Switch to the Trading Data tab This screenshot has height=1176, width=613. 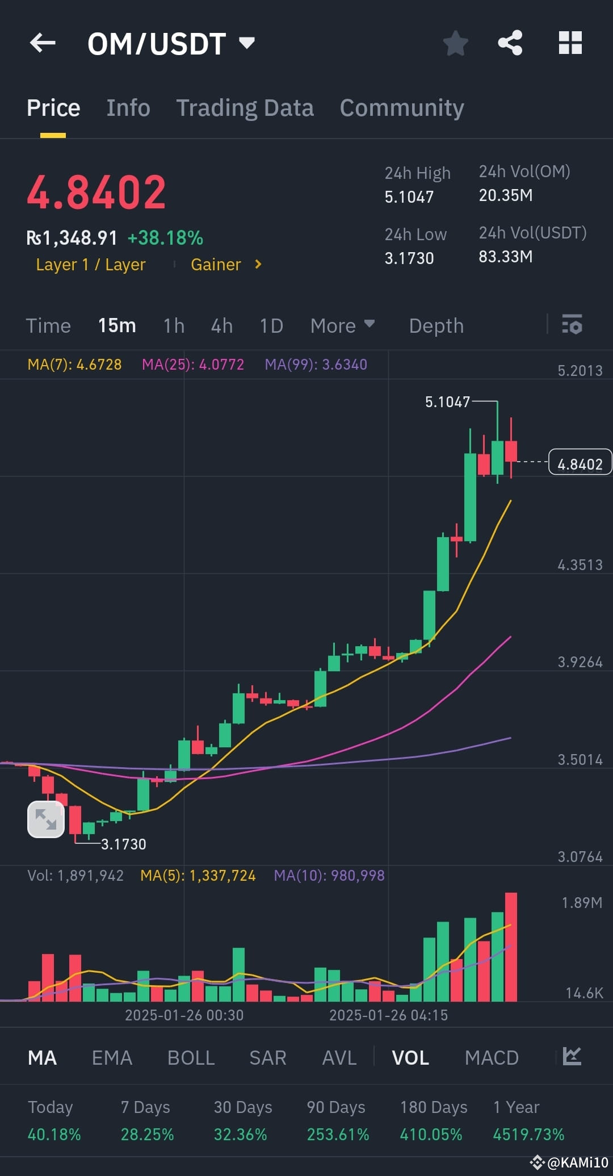[245, 107]
